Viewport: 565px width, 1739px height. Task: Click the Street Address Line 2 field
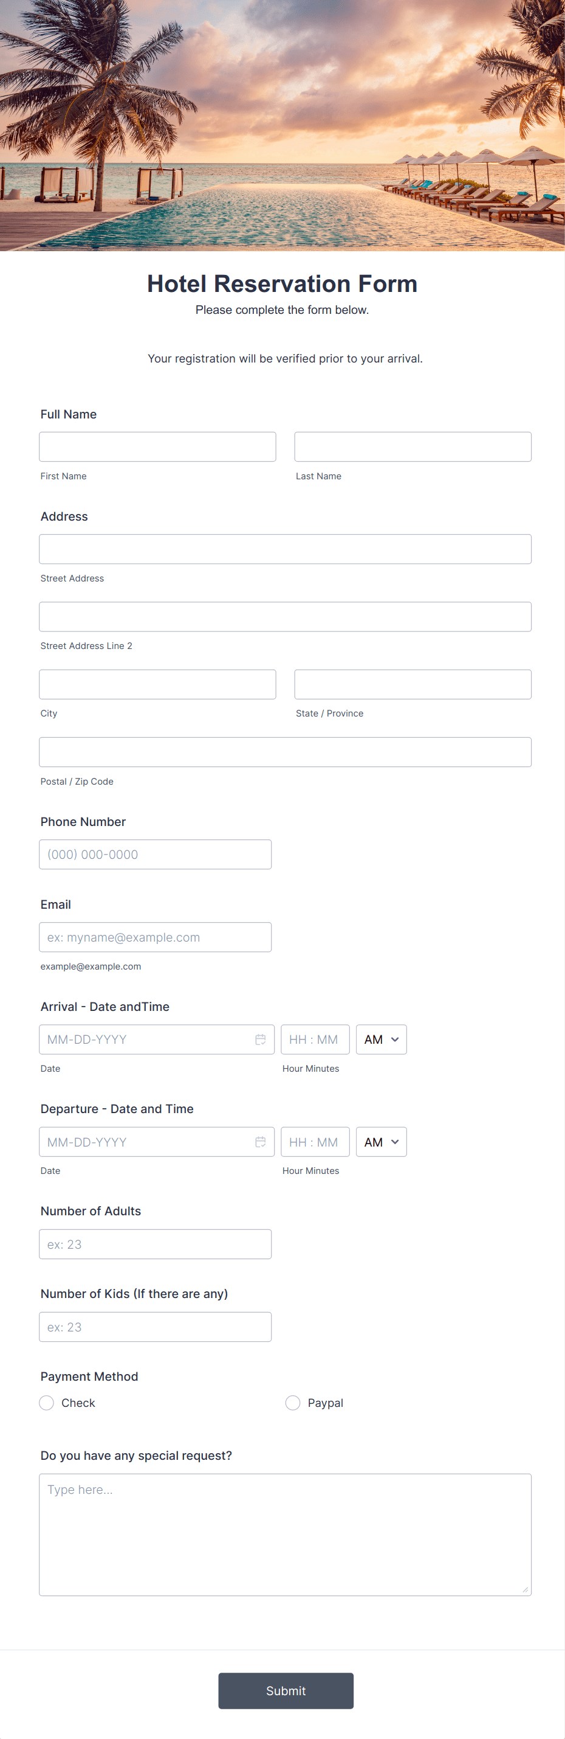284,616
